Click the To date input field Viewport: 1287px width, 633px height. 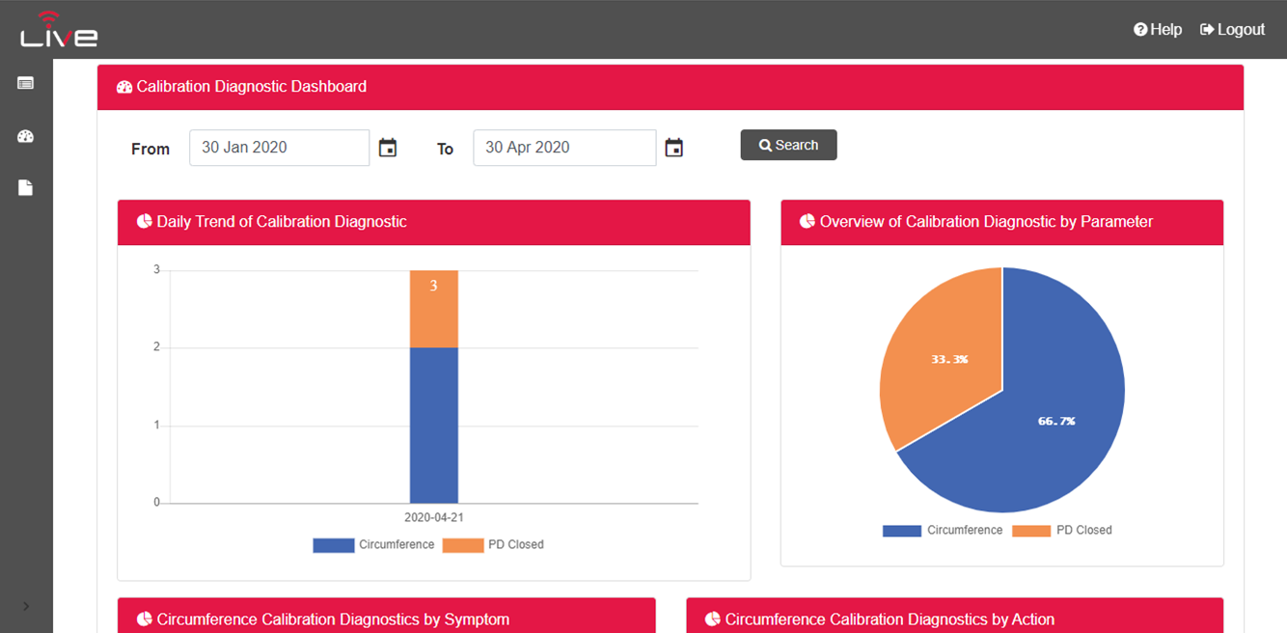coord(564,148)
